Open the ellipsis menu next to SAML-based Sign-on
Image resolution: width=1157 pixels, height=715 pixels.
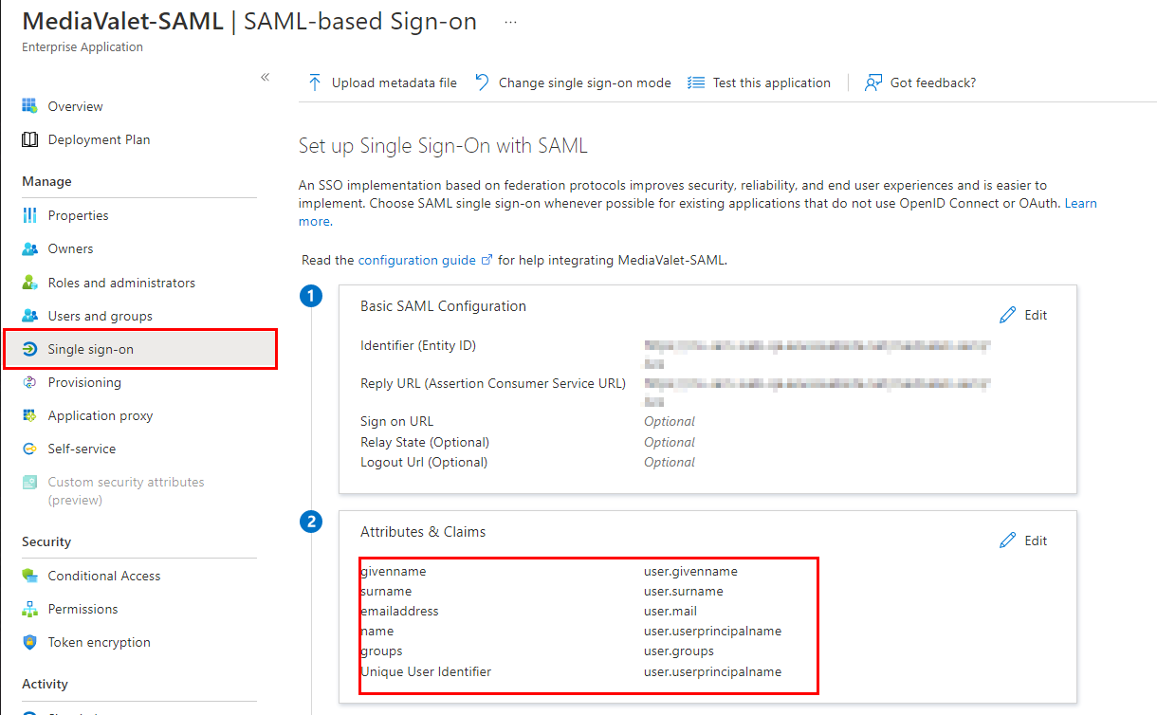510,21
